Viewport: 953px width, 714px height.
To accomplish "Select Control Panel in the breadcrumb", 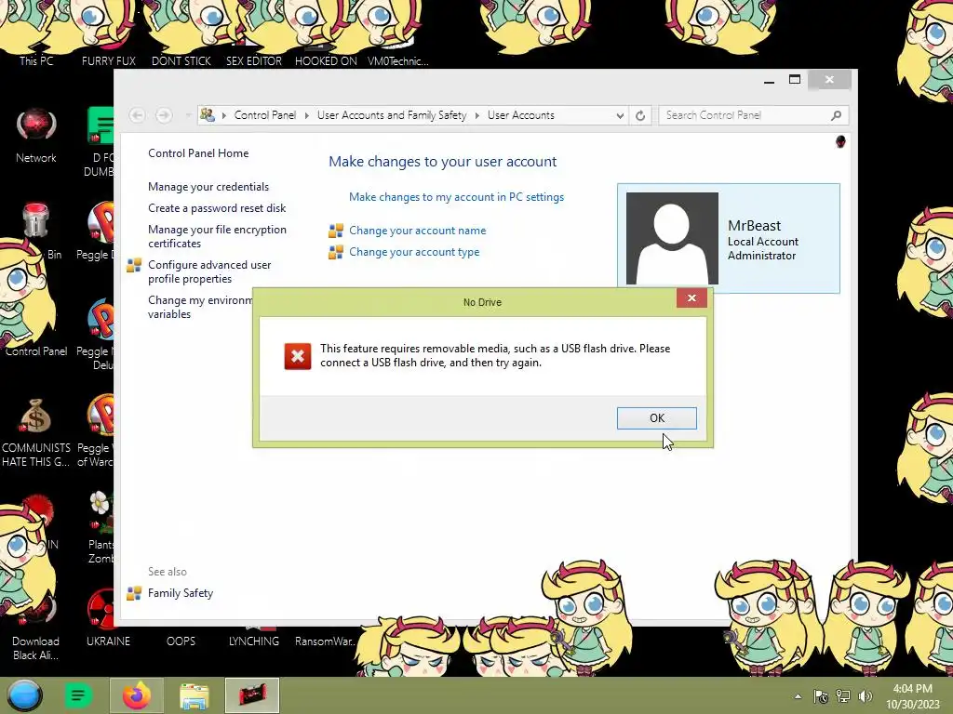I will coord(264,114).
